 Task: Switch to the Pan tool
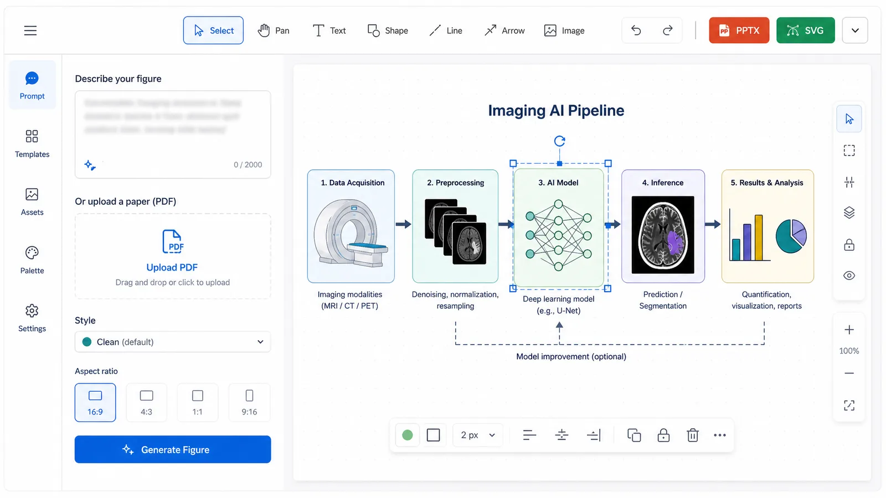[274, 30]
